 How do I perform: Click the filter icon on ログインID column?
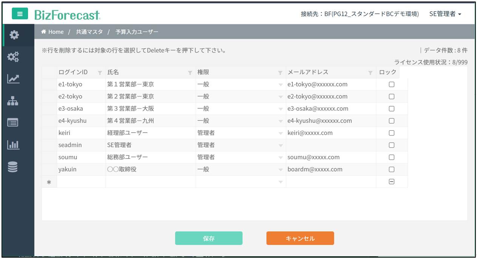coord(100,73)
